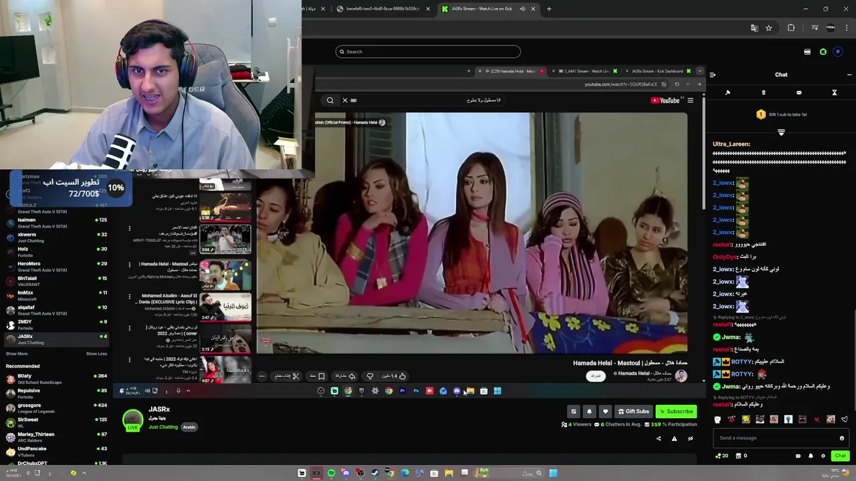This screenshot has height=481, width=856.
Task: Open Spotify from the Windows taskbar
Action: point(331,473)
